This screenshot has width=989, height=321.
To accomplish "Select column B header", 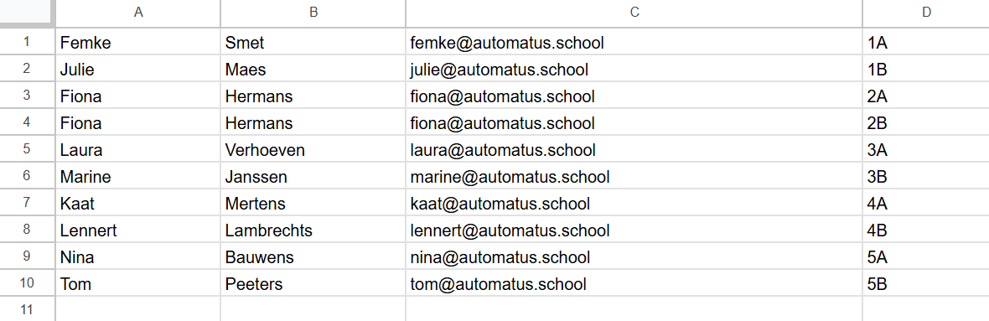I will 313,13.
